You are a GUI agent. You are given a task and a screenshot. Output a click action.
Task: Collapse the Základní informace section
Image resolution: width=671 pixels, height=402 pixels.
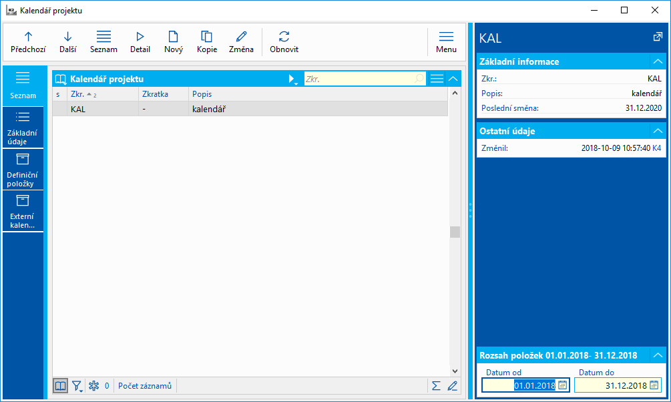[x=658, y=61]
